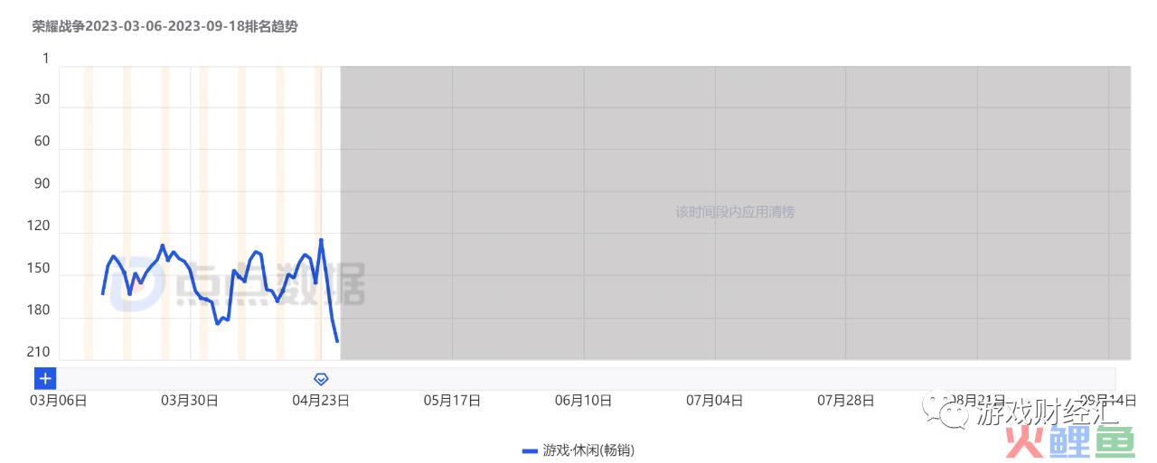Click the 点点数据 watermark logo on the chart
The width and height of the screenshot is (1157, 463).
(x=237, y=285)
